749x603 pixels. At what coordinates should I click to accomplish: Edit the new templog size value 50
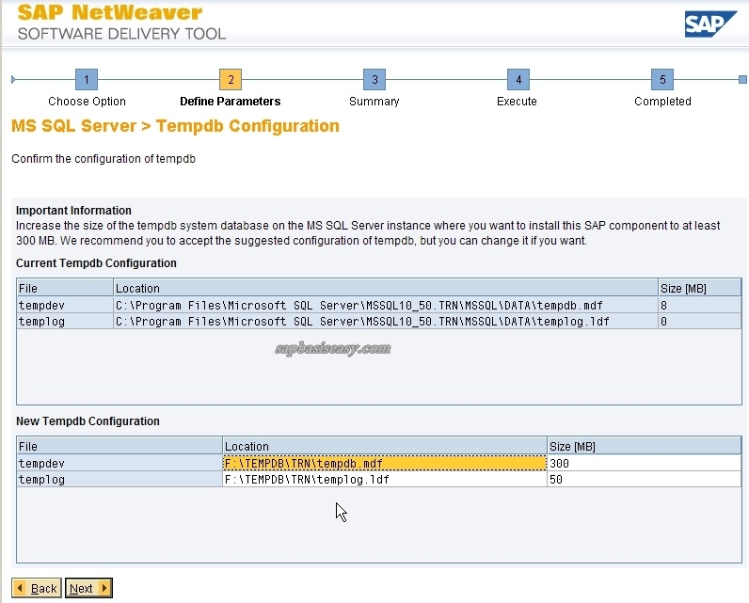click(644, 480)
